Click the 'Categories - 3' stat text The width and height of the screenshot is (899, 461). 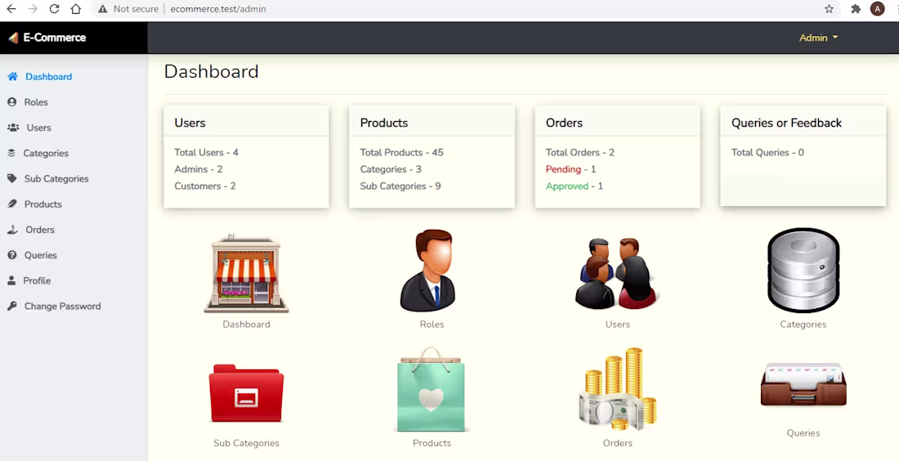pos(391,169)
